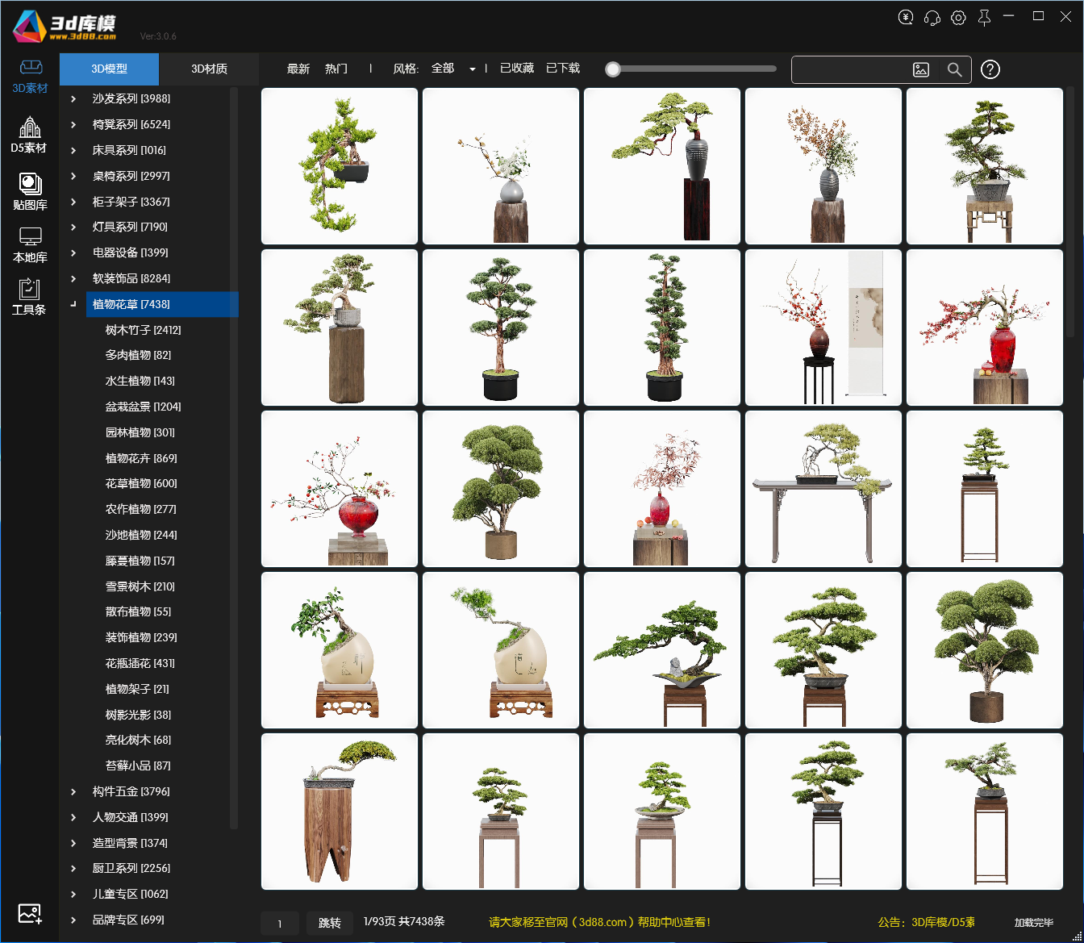Click the image search icon in search box

[x=921, y=70]
